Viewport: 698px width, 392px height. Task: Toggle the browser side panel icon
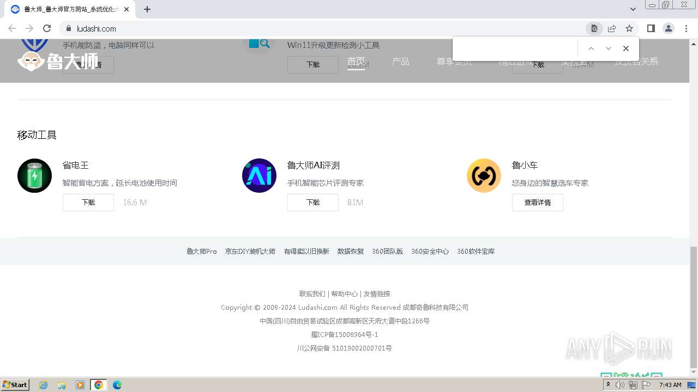click(x=651, y=28)
